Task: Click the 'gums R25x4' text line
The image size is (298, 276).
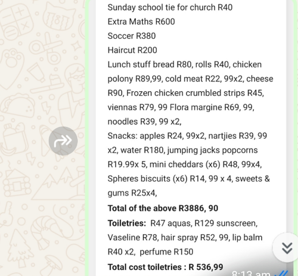Action: coord(132,193)
